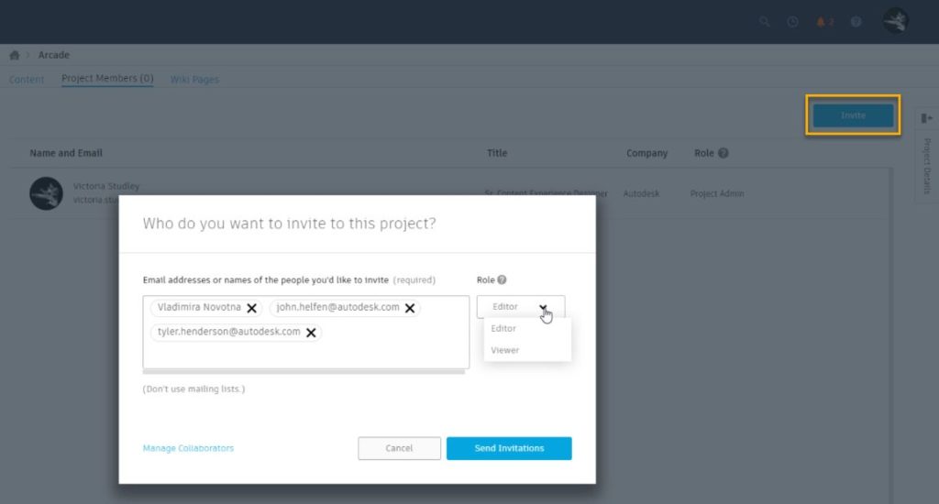939x504 pixels.
Task: Open the help icon in top bar
Action: click(x=856, y=22)
